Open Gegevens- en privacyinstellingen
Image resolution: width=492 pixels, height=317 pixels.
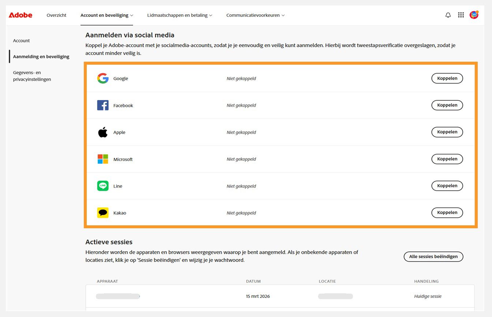point(31,76)
